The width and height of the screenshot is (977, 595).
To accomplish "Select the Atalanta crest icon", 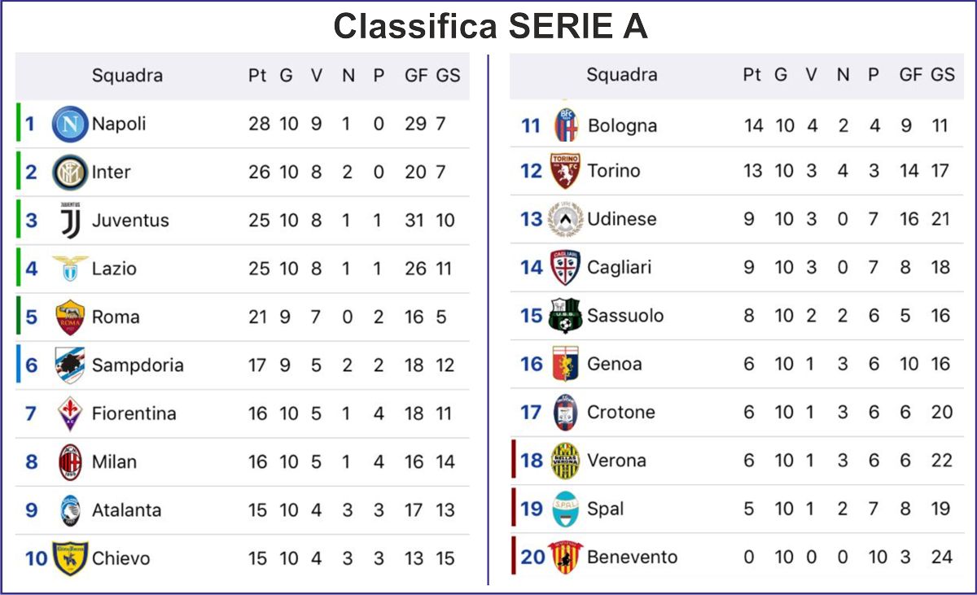I will click(70, 510).
